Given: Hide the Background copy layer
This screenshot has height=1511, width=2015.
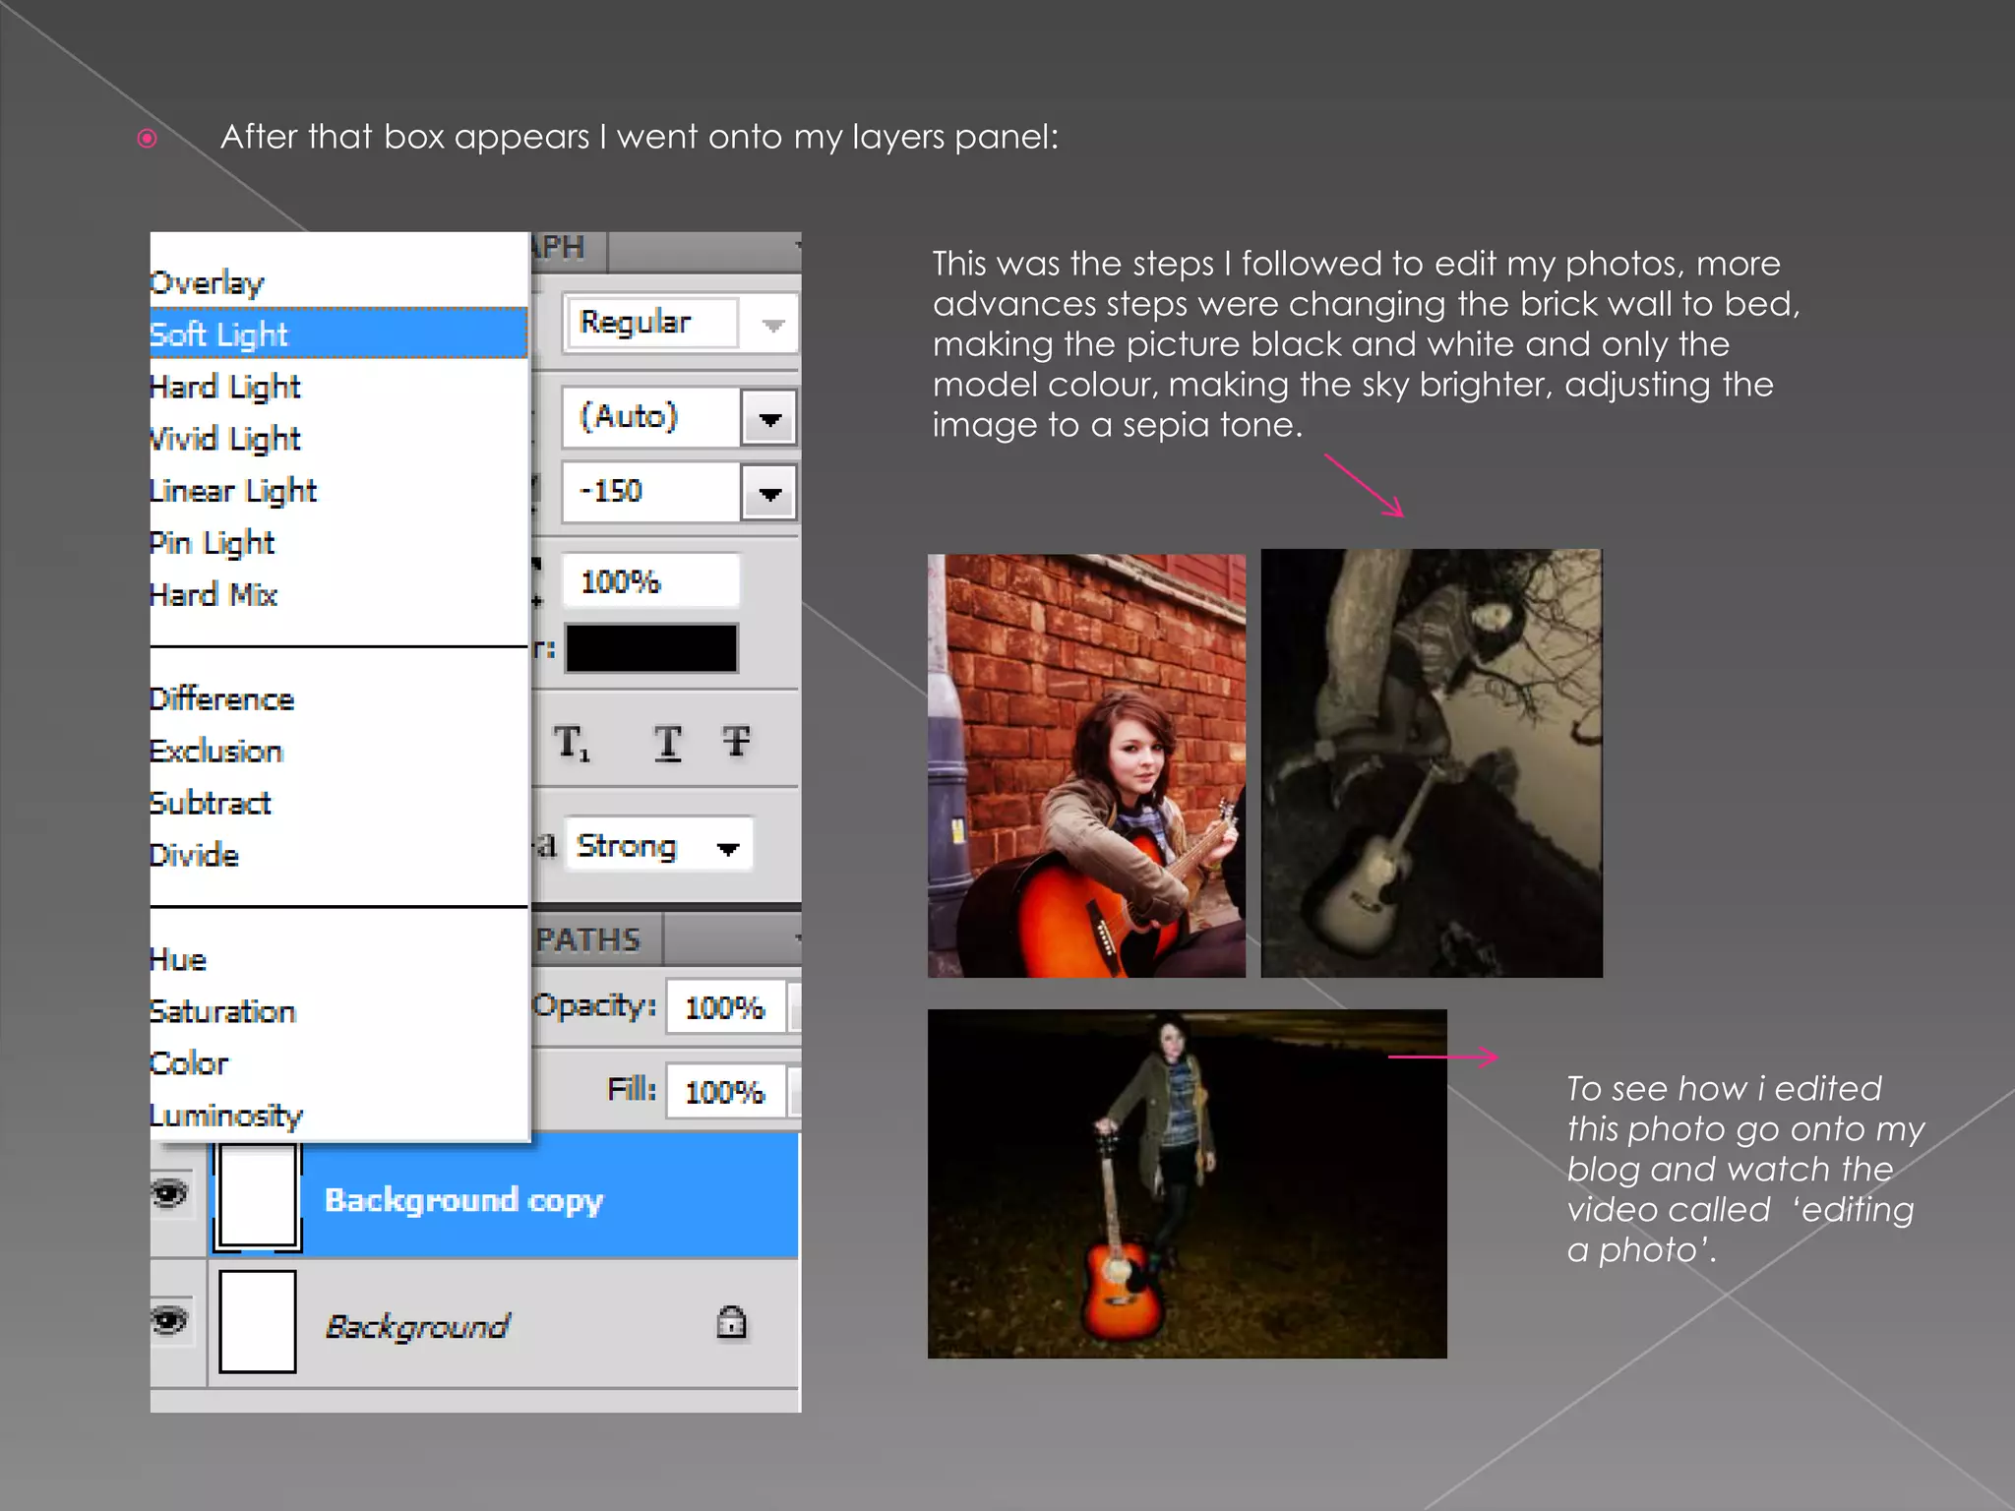Looking at the screenshot, I should [170, 1194].
